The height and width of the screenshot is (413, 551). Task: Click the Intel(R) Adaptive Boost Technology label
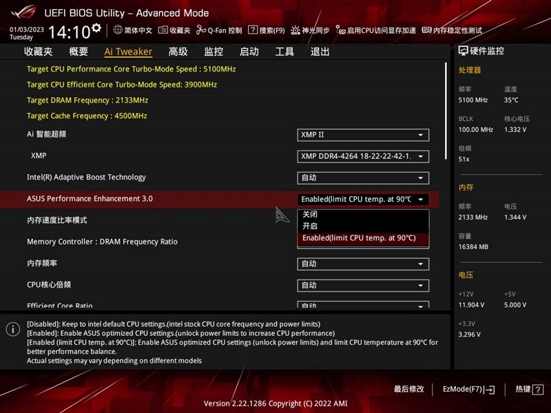click(86, 177)
